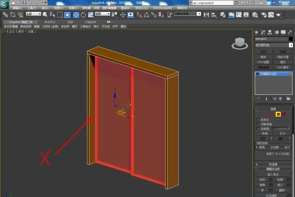The width and height of the screenshot is (295, 197).
Task: Toggle the Window/Crossing selection mode
Action: [67, 14]
